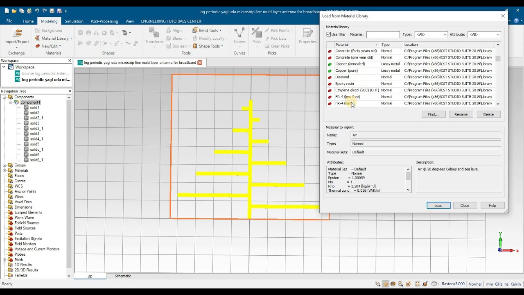
Task: Select the Copper (annealed) material row
Action: coord(411,64)
